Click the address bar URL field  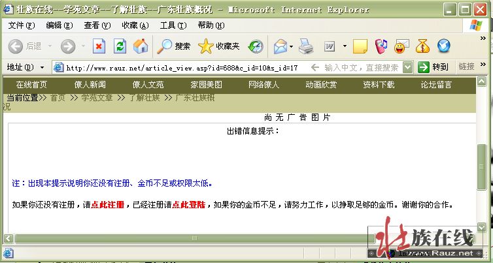tap(183, 67)
